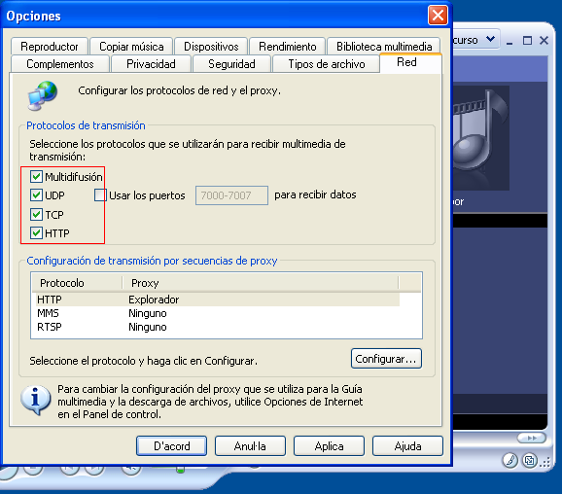The image size is (562, 494).
Task: Click the Configurar... button
Action: [x=386, y=359]
